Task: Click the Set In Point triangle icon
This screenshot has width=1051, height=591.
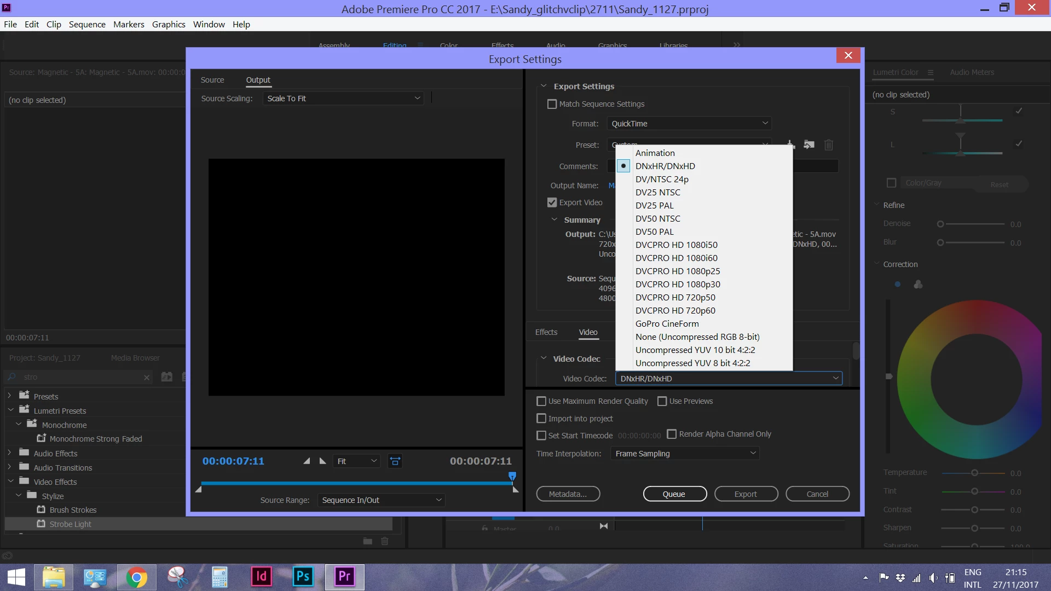Action: click(x=307, y=461)
